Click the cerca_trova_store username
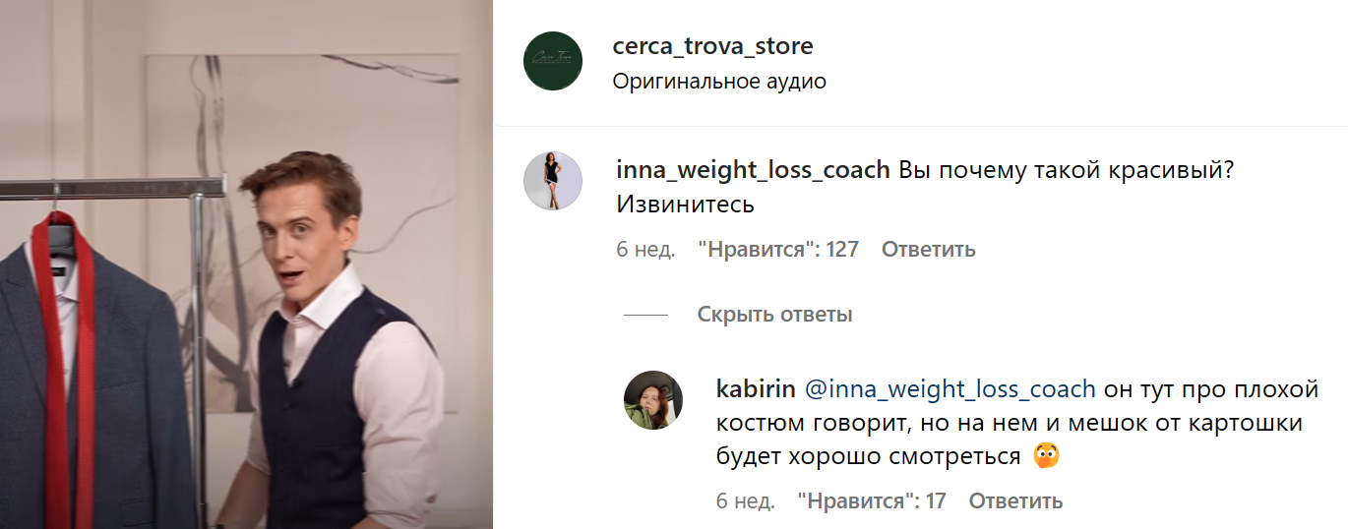Viewport: 1348px width, 529px height. tap(712, 46)
